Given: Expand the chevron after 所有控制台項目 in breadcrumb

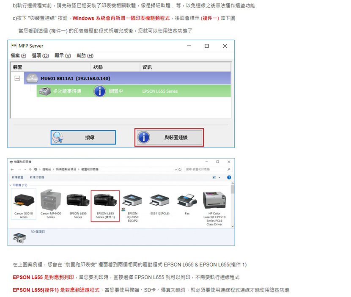Looking at the screenshot, I should [x=79, y=170].
